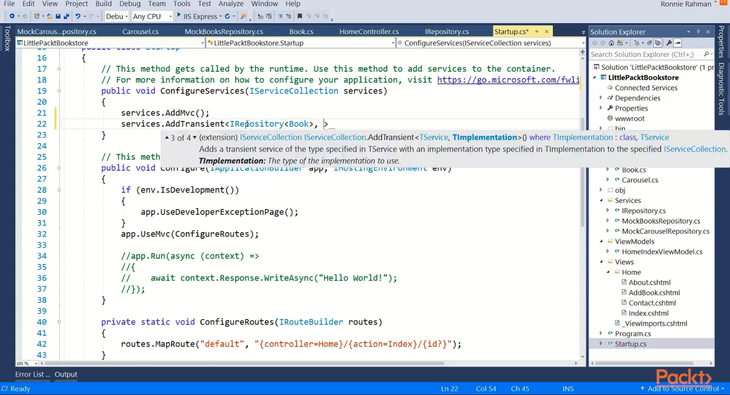Click the New Project toolbar icon

point(37,16)
